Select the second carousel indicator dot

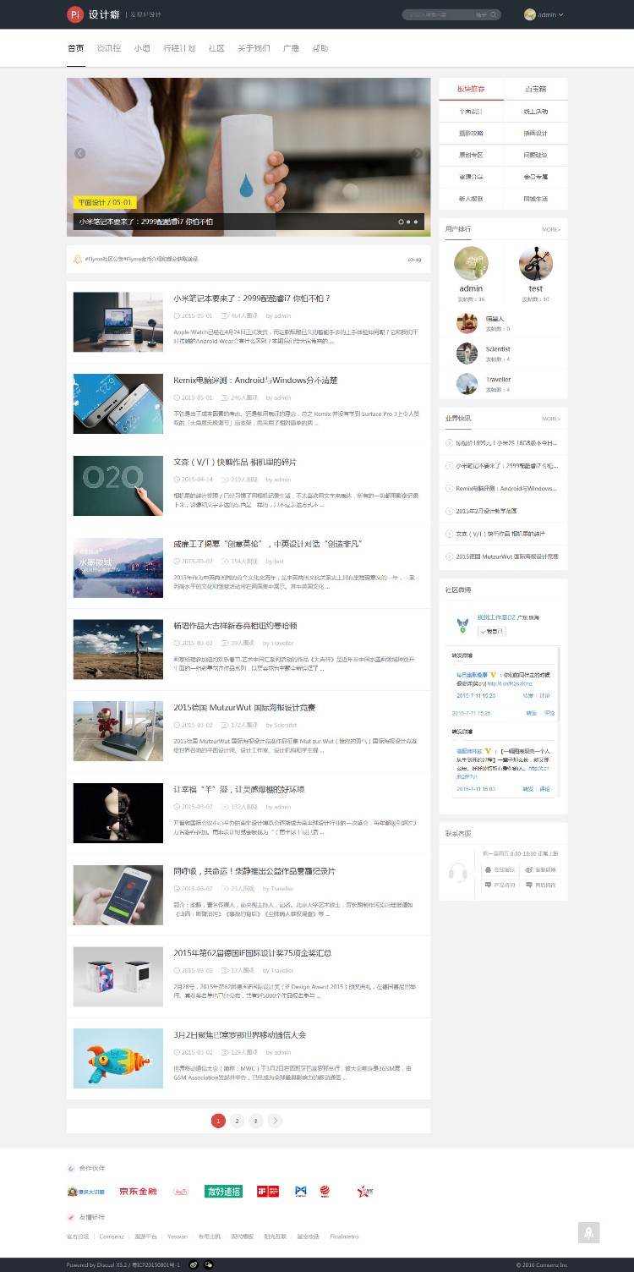click(409, 222)
